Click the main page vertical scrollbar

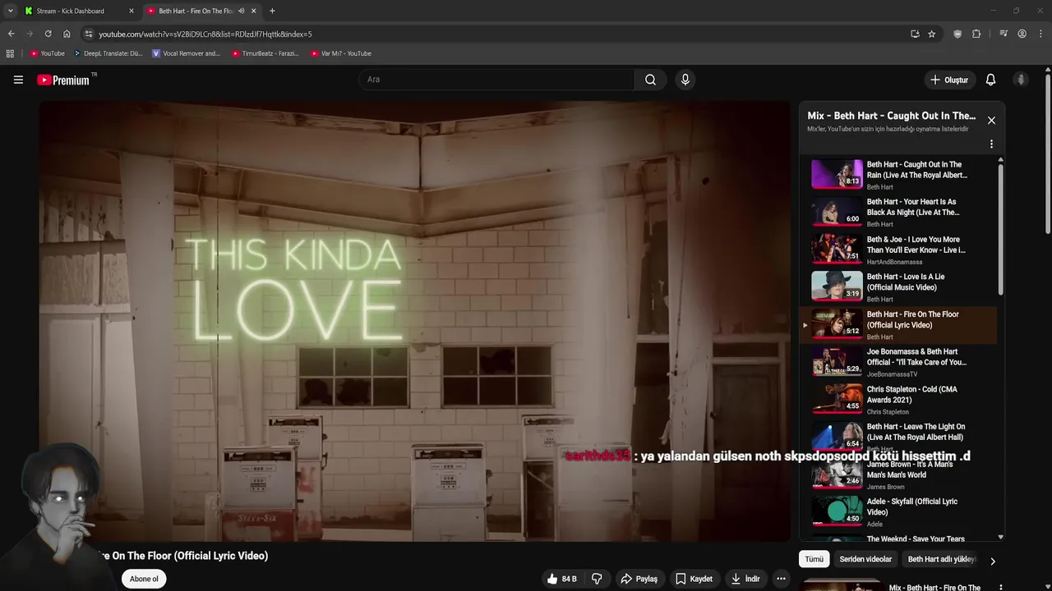click(x=1048, y=156)
